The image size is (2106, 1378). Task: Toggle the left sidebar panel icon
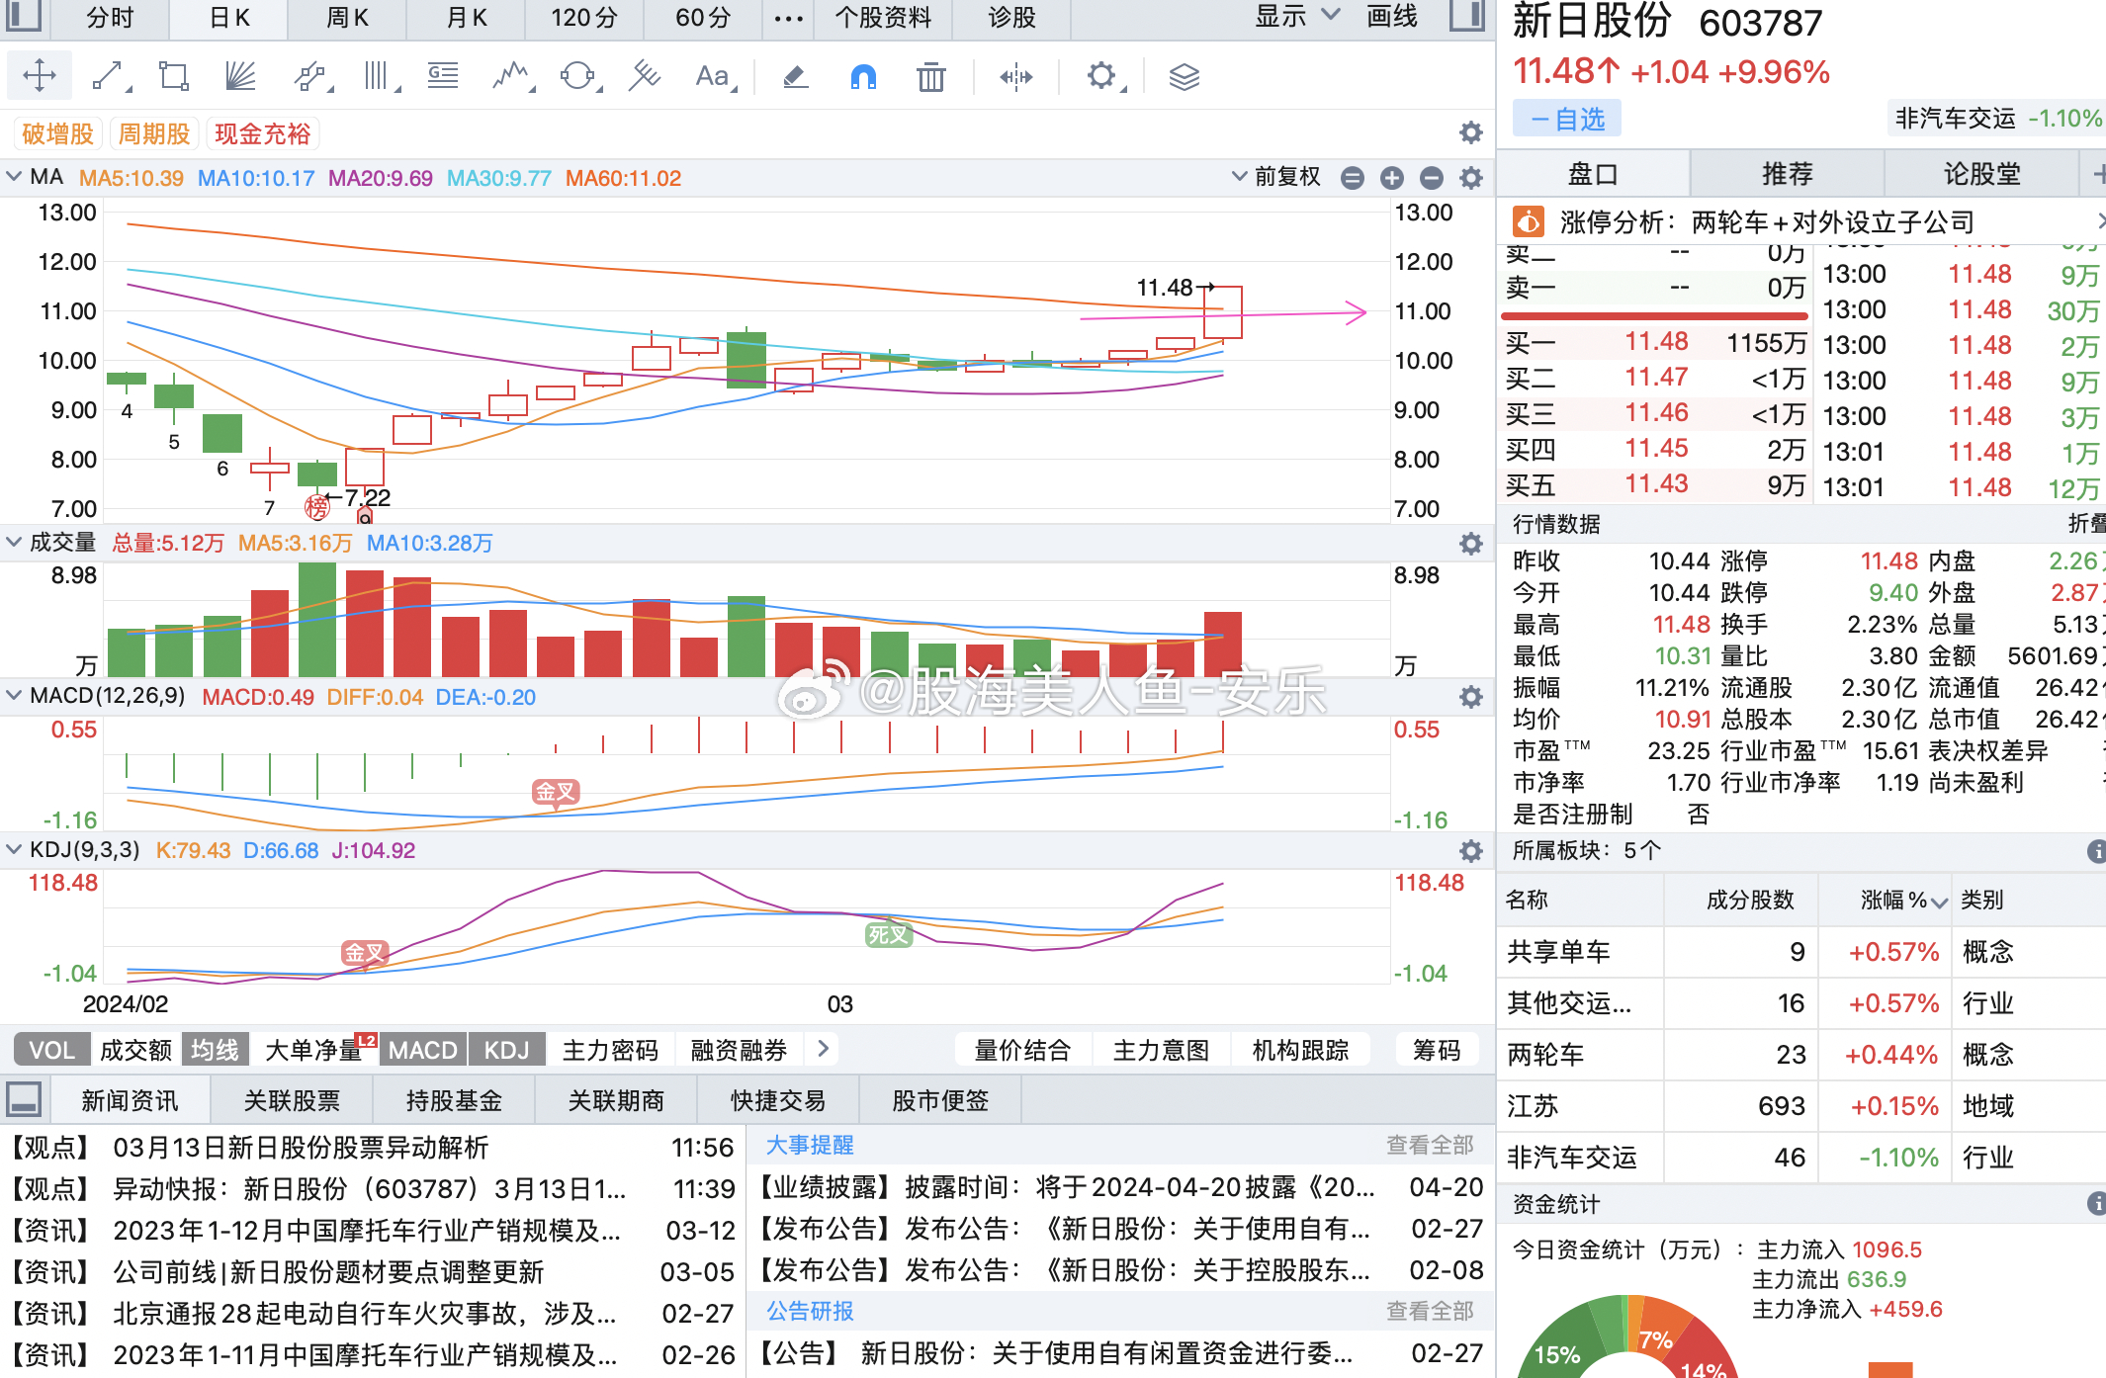click(24, 15)
